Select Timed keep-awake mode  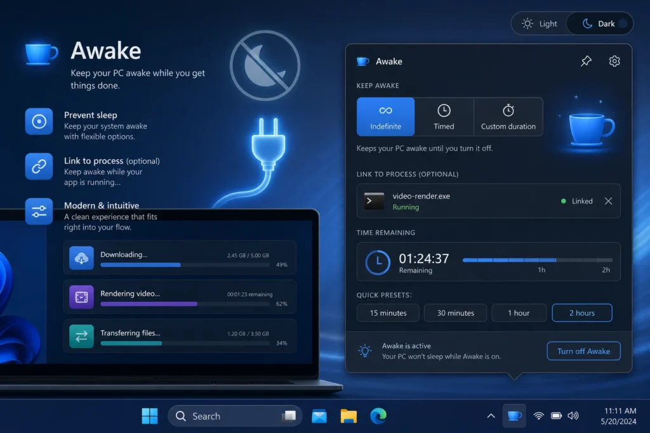tap(444, 117)
